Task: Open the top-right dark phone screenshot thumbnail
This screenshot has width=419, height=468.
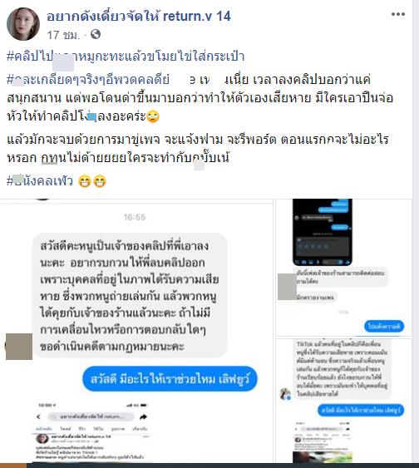Action: 343,267
